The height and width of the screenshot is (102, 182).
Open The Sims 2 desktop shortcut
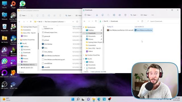tap(22, 5)
